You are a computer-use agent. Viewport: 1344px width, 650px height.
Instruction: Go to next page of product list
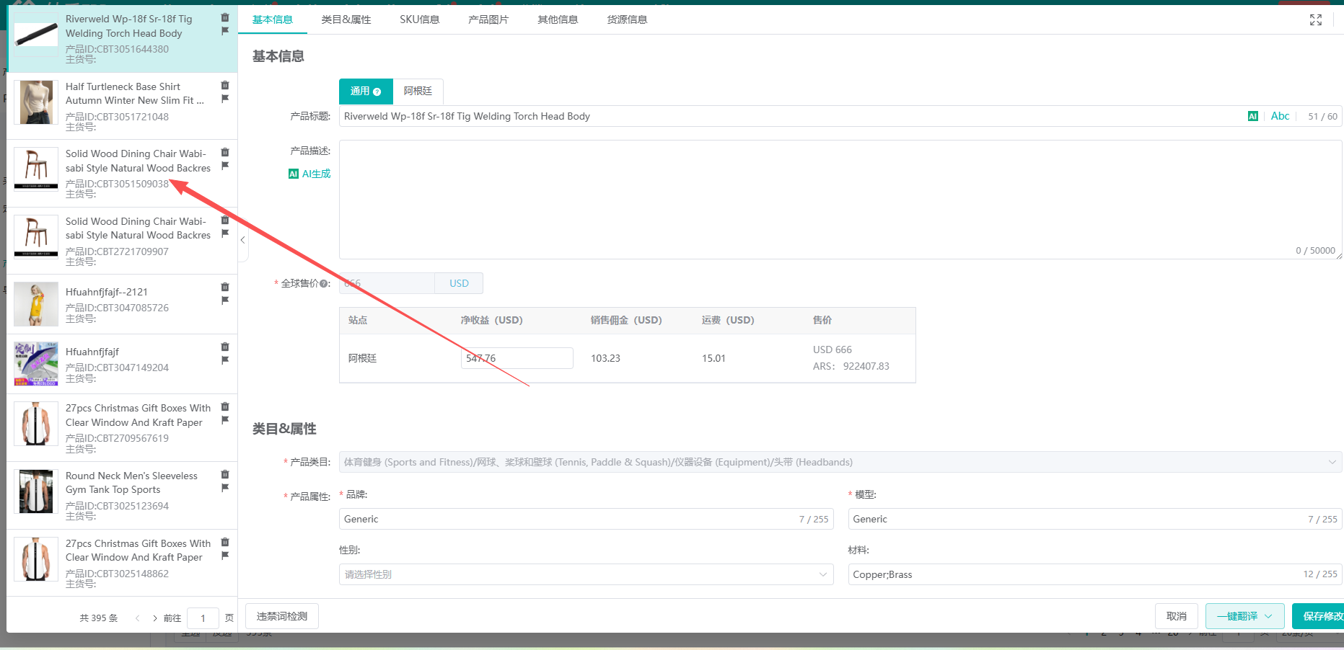pos(154,618)
